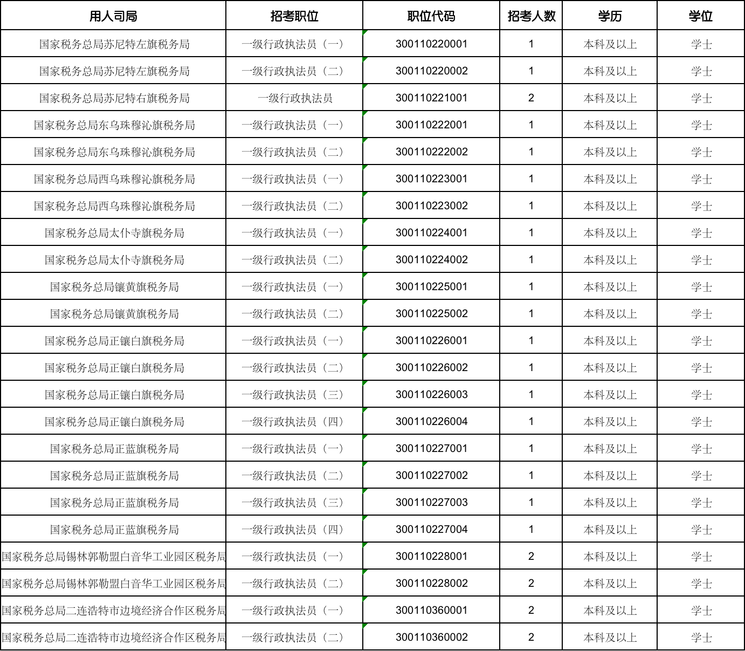745x651 pixels.
Task: Select cell with code 300110226002
Action: tap(431, 367)
